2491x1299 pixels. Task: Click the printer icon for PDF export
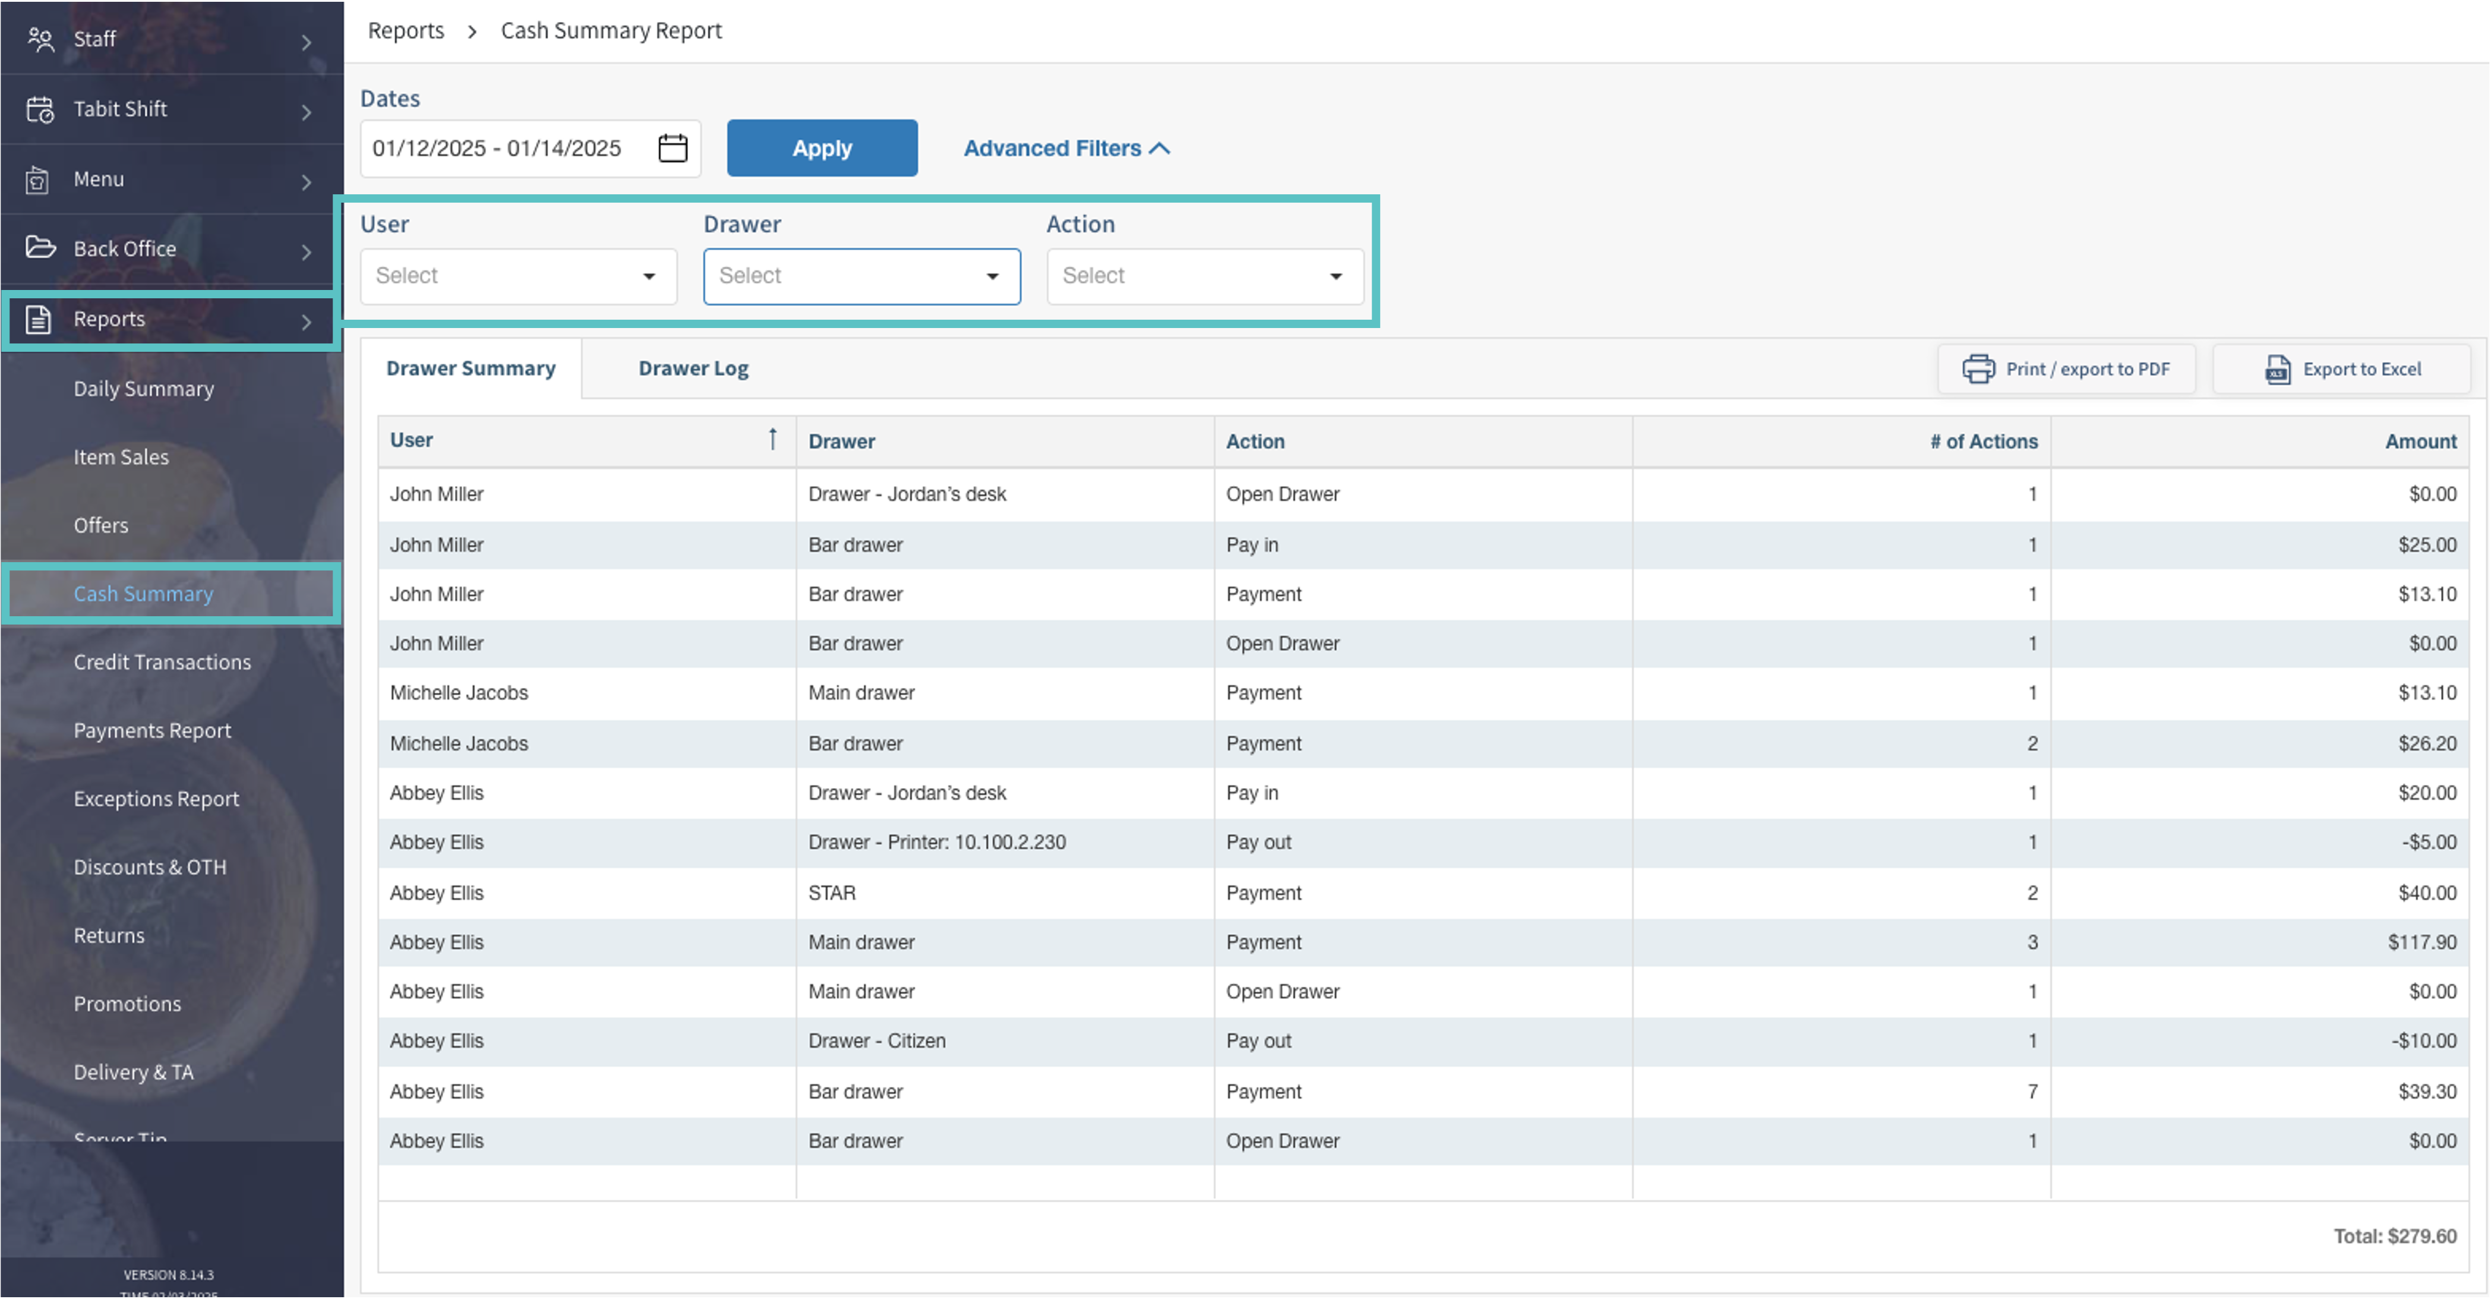click(x=1978, y=368)
